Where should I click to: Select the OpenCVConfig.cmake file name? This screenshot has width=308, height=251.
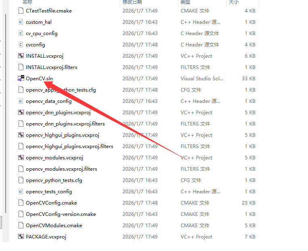52,203
